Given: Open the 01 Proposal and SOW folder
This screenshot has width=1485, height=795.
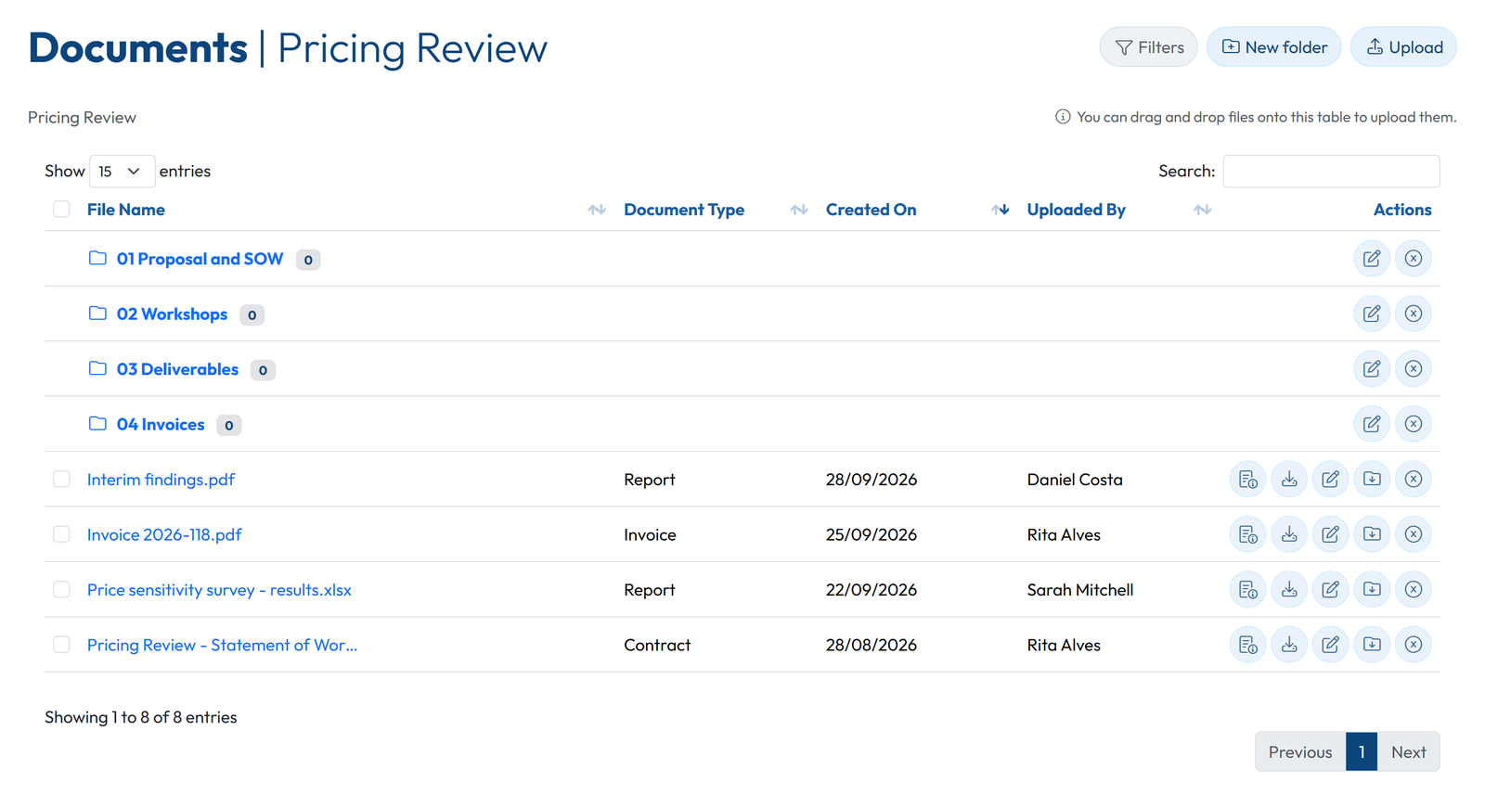Looking at the screenshot, I should [200, 259].
